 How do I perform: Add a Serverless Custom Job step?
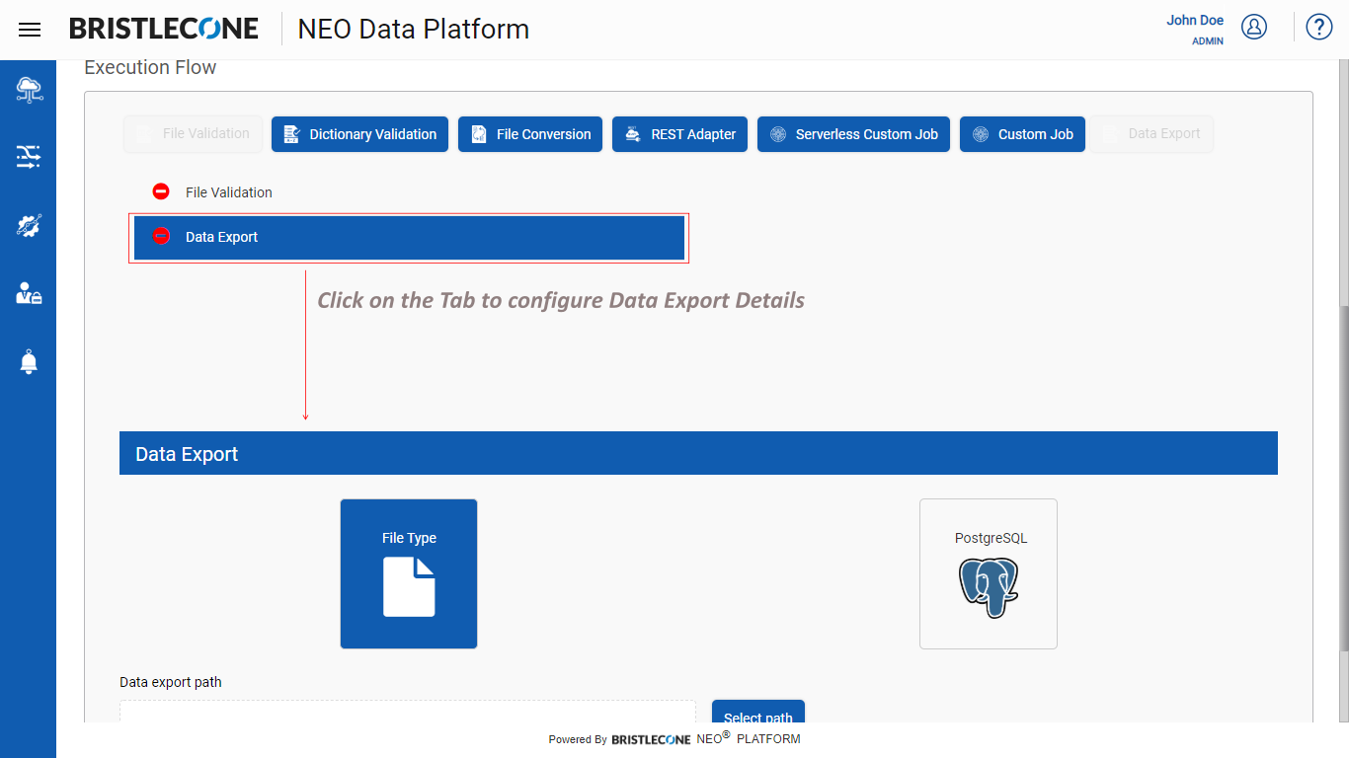coord(853,134)
